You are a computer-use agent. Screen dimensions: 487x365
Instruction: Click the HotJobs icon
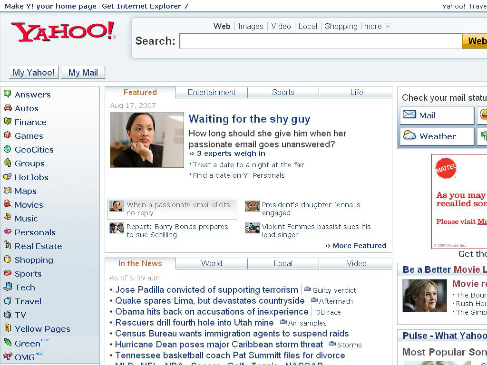[x=8, y=177]
